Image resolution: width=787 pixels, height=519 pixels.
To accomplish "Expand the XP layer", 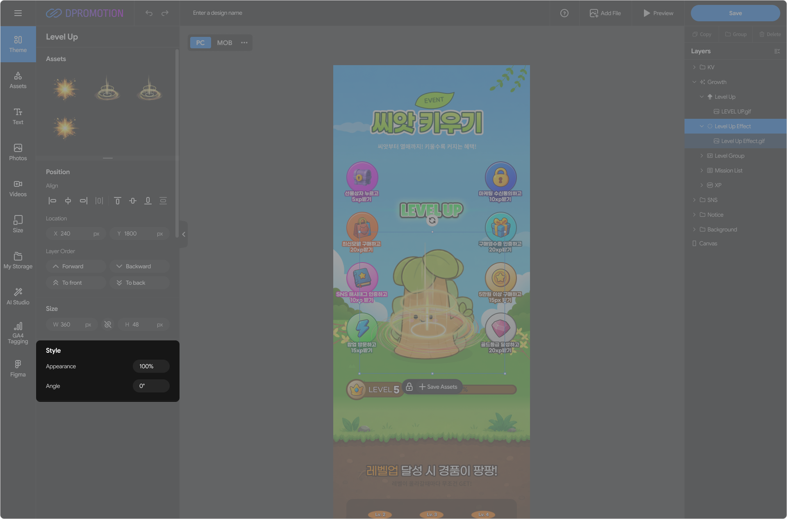I will point(701,185).
